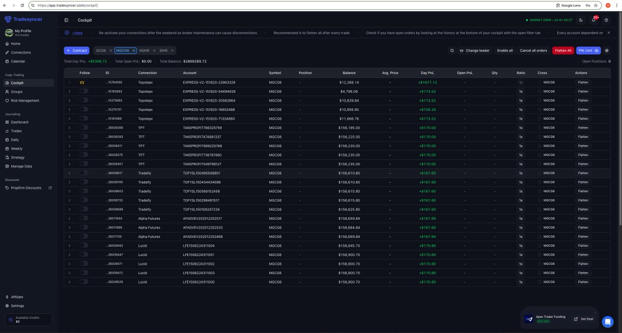Open notifications bell with 99+ badge
622x333 pixels.
(x=593, y=20)
